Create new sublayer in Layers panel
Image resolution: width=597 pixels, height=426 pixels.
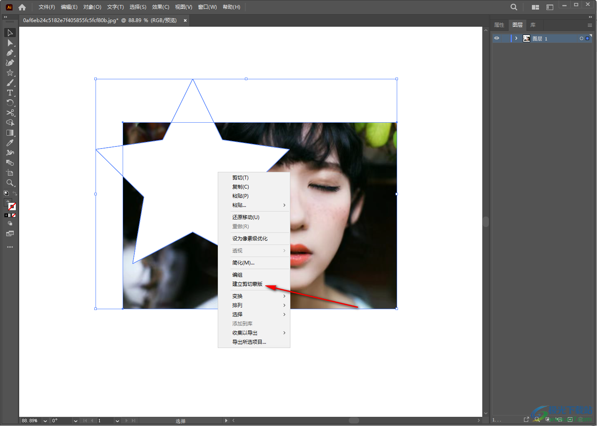point(559,419)
